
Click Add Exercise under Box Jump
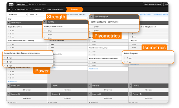[x=12, y=81]
